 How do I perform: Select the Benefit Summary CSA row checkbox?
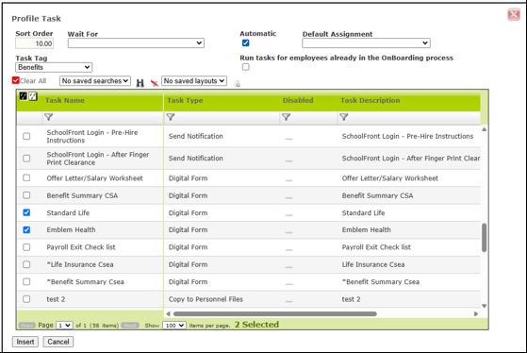[26, 195]
